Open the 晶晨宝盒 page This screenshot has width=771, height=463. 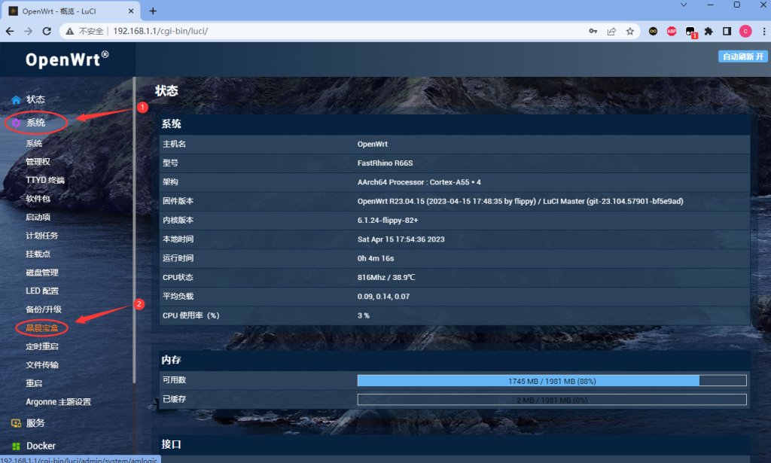[x=42, y=327]
